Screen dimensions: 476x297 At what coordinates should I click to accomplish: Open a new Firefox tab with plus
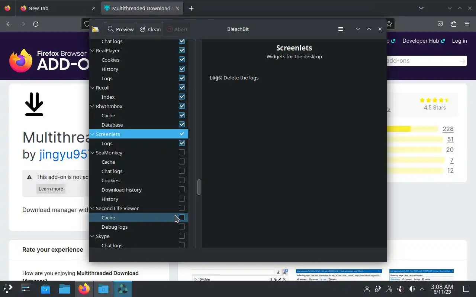[x=191, y=8]
